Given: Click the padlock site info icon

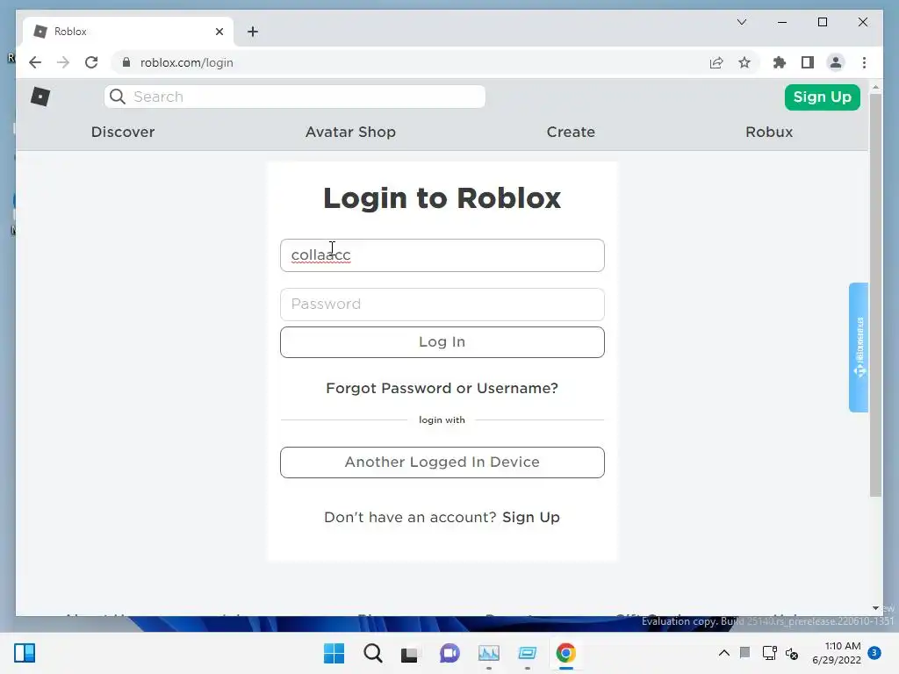Looking at the screenshot, I should (126, 62).
